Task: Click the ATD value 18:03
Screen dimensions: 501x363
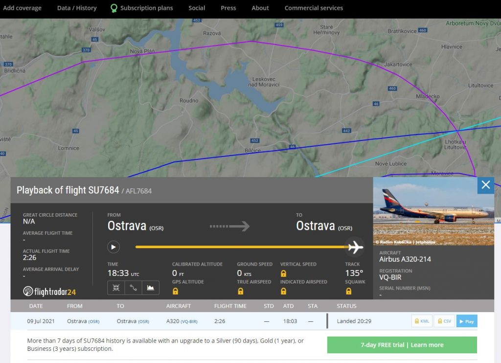Action: click(x=290, y=321)
